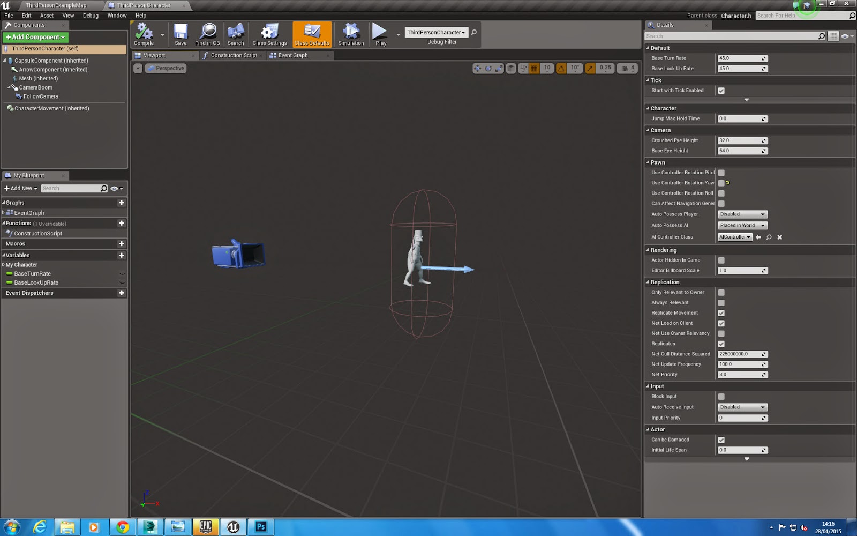Open the AIController class dropdown
This screenshot has width=857, height=536.
pyautogui.click(x=735, y=237)
